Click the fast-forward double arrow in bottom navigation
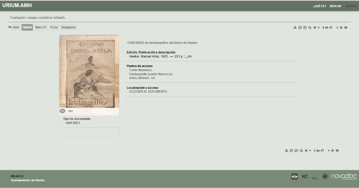 click(337, 151)
